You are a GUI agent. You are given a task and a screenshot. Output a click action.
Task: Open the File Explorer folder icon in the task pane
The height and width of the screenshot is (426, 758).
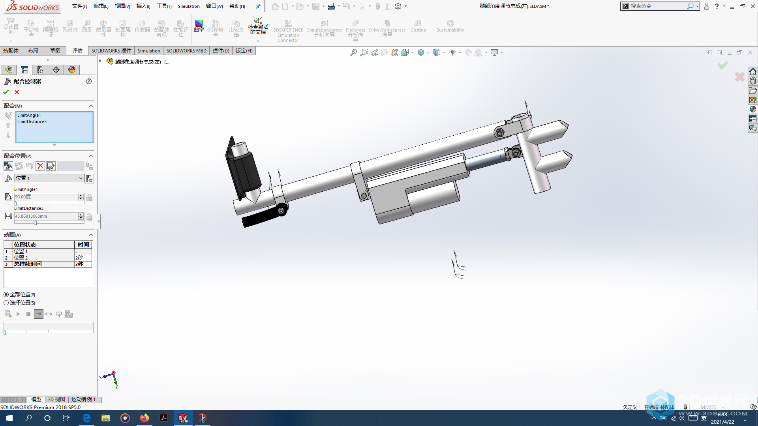coord(753,90)
